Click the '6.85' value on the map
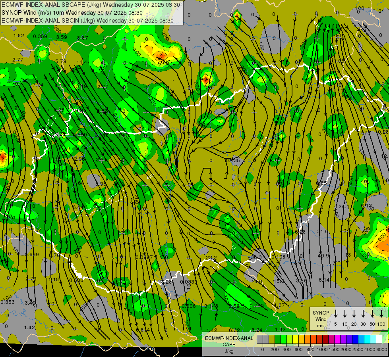 click(x=321, y=183)
